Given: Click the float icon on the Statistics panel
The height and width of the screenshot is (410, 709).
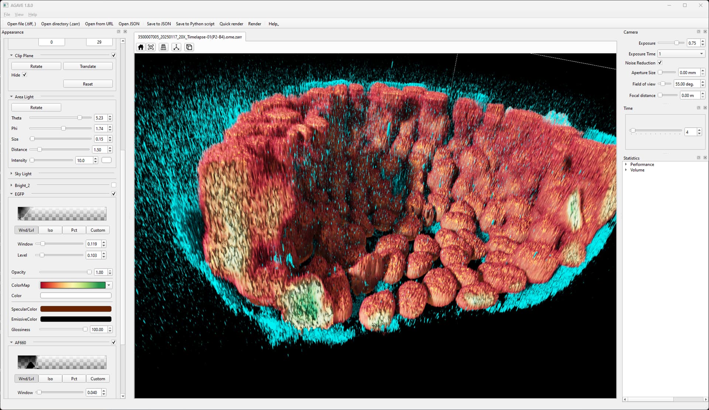Looking at the screenshot, I should tap(699, 157).
